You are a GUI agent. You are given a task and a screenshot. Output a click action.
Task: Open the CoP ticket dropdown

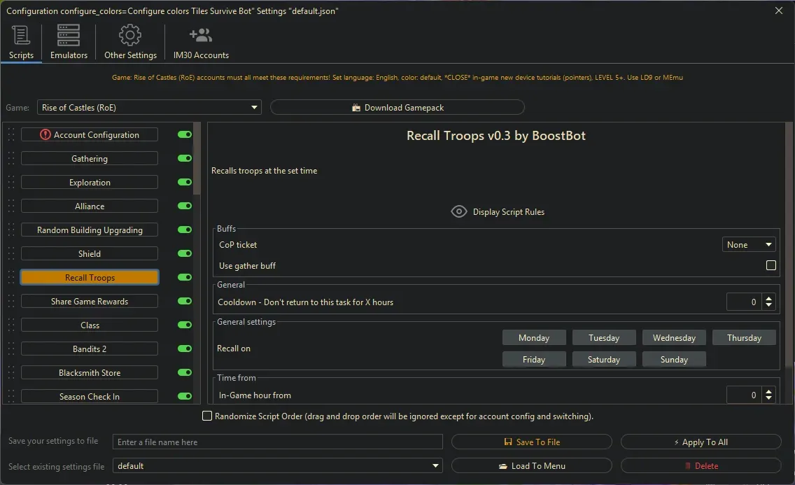(749, 245)
